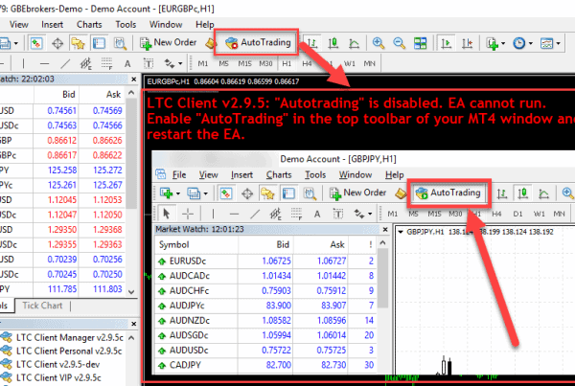Close inner Market Watch 12:01:23 panel

(385, 230)
